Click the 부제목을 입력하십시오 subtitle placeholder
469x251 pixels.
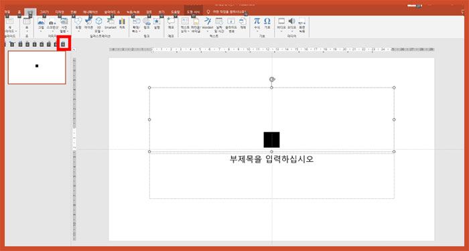click(271, 159)
